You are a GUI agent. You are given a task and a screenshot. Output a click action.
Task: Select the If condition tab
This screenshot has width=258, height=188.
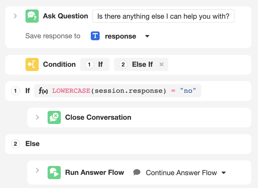tap(95, 64)
